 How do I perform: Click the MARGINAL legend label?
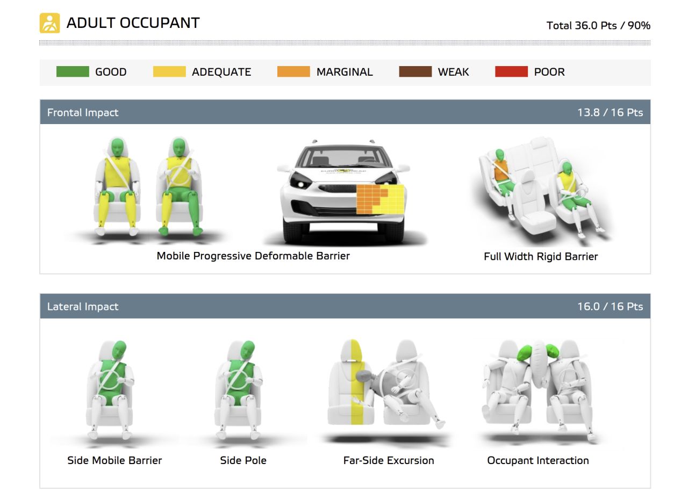pyautogui.click(x=345, y=72)
